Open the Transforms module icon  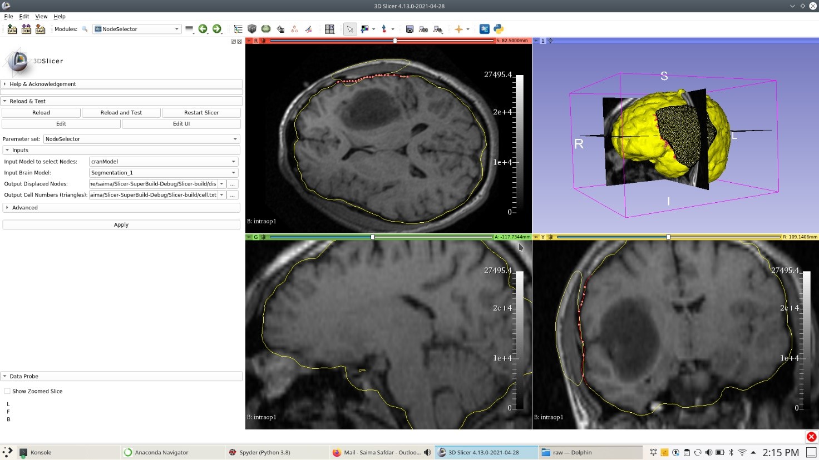click(280, 29)
